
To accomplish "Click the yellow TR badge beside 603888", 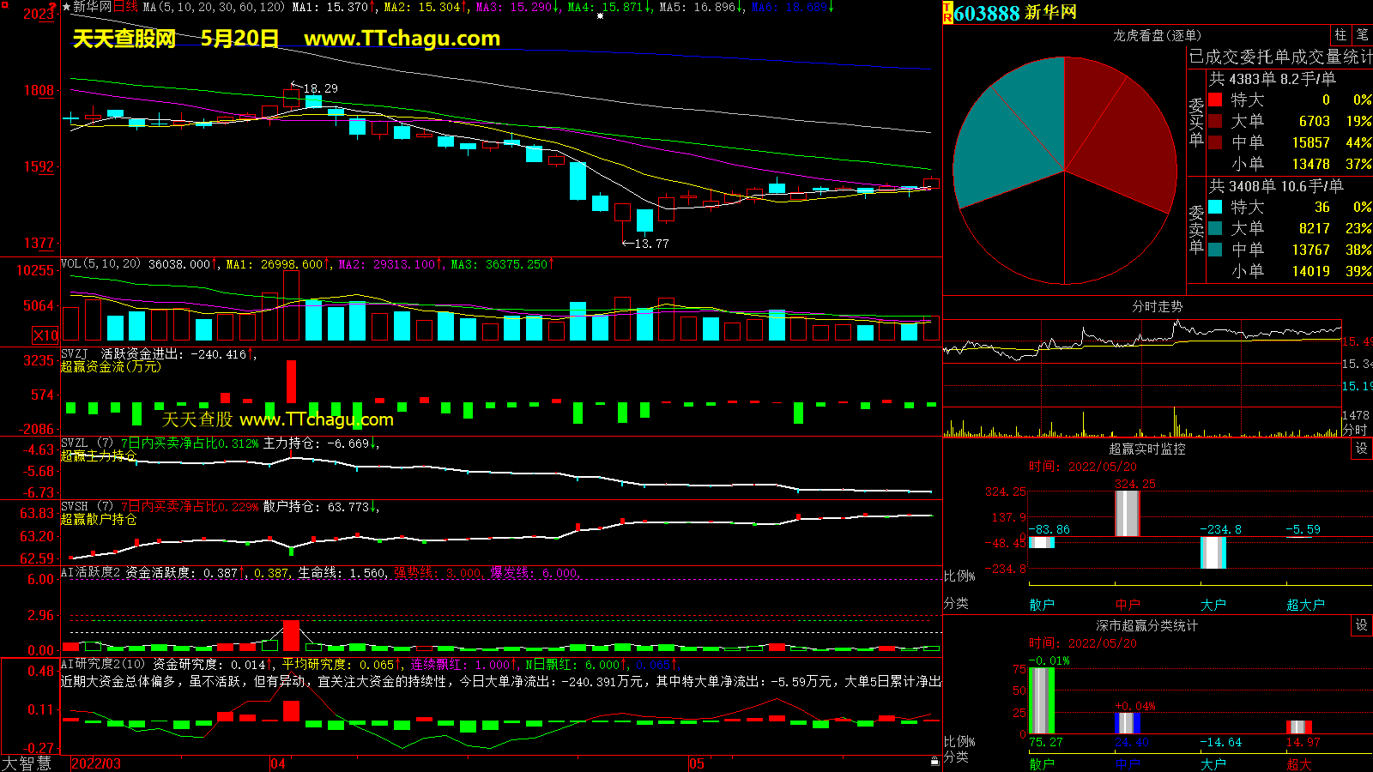I will 947,13.
